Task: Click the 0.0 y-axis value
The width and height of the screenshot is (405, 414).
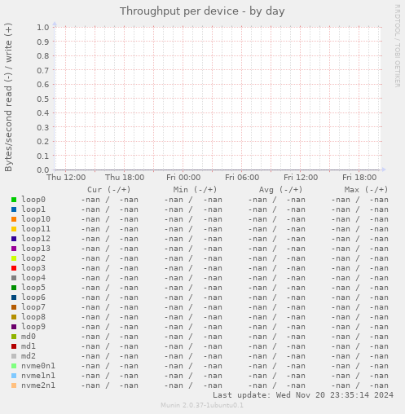Action: tap(43, 170)
